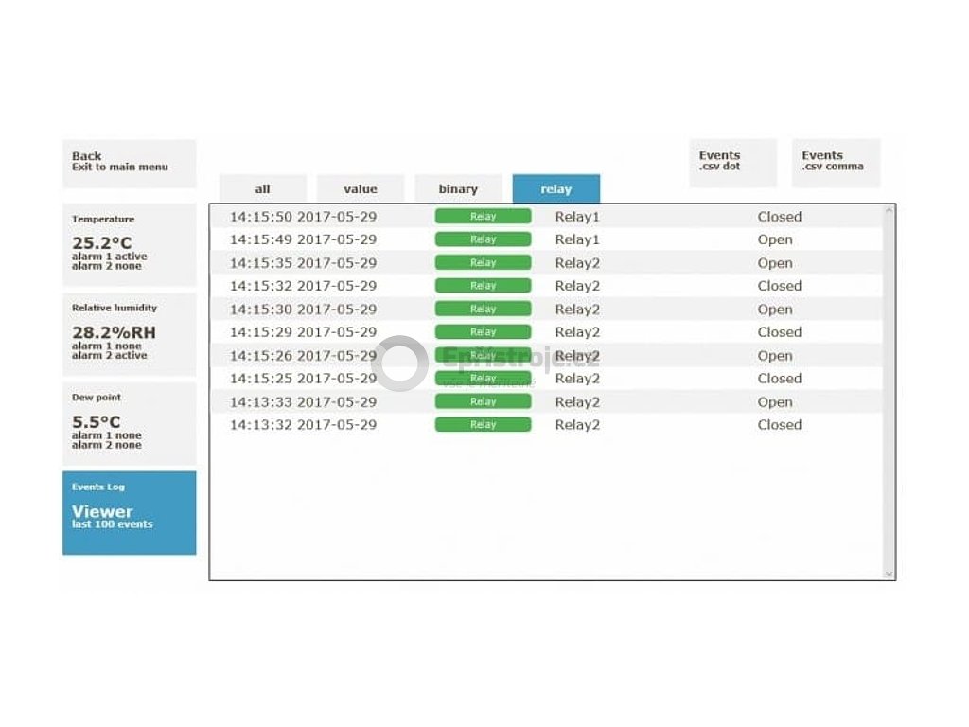This screenshot has height=727, width=969.
Task: Click Relay badge in 14:15:32 row
Action: [x=483, y=286]
